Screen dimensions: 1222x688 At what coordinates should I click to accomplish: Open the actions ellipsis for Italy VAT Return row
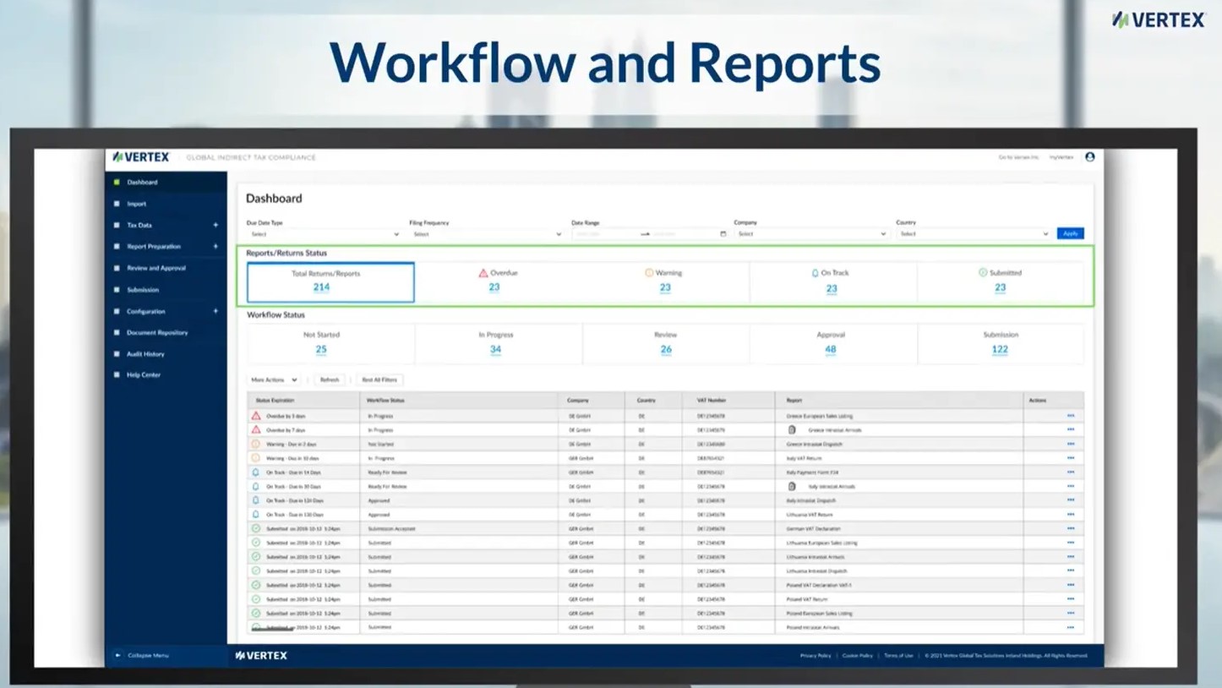(1070, 458)
